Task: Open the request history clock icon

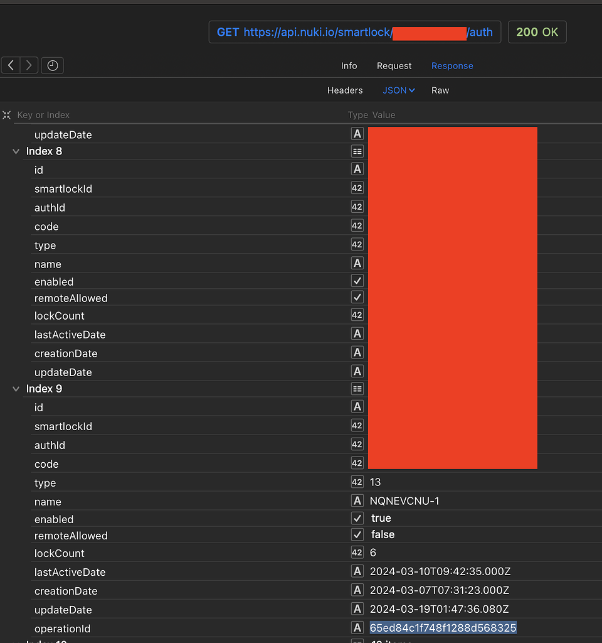Action: (52, 65)
